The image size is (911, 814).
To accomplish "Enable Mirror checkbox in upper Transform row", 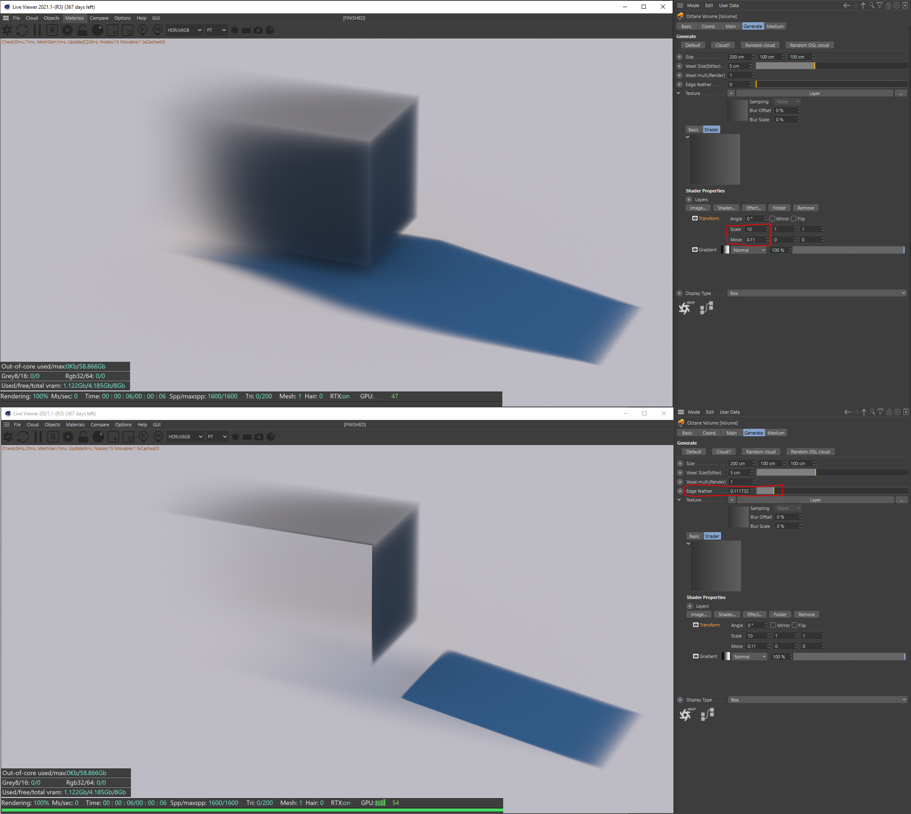I will (x=773, y=219).
